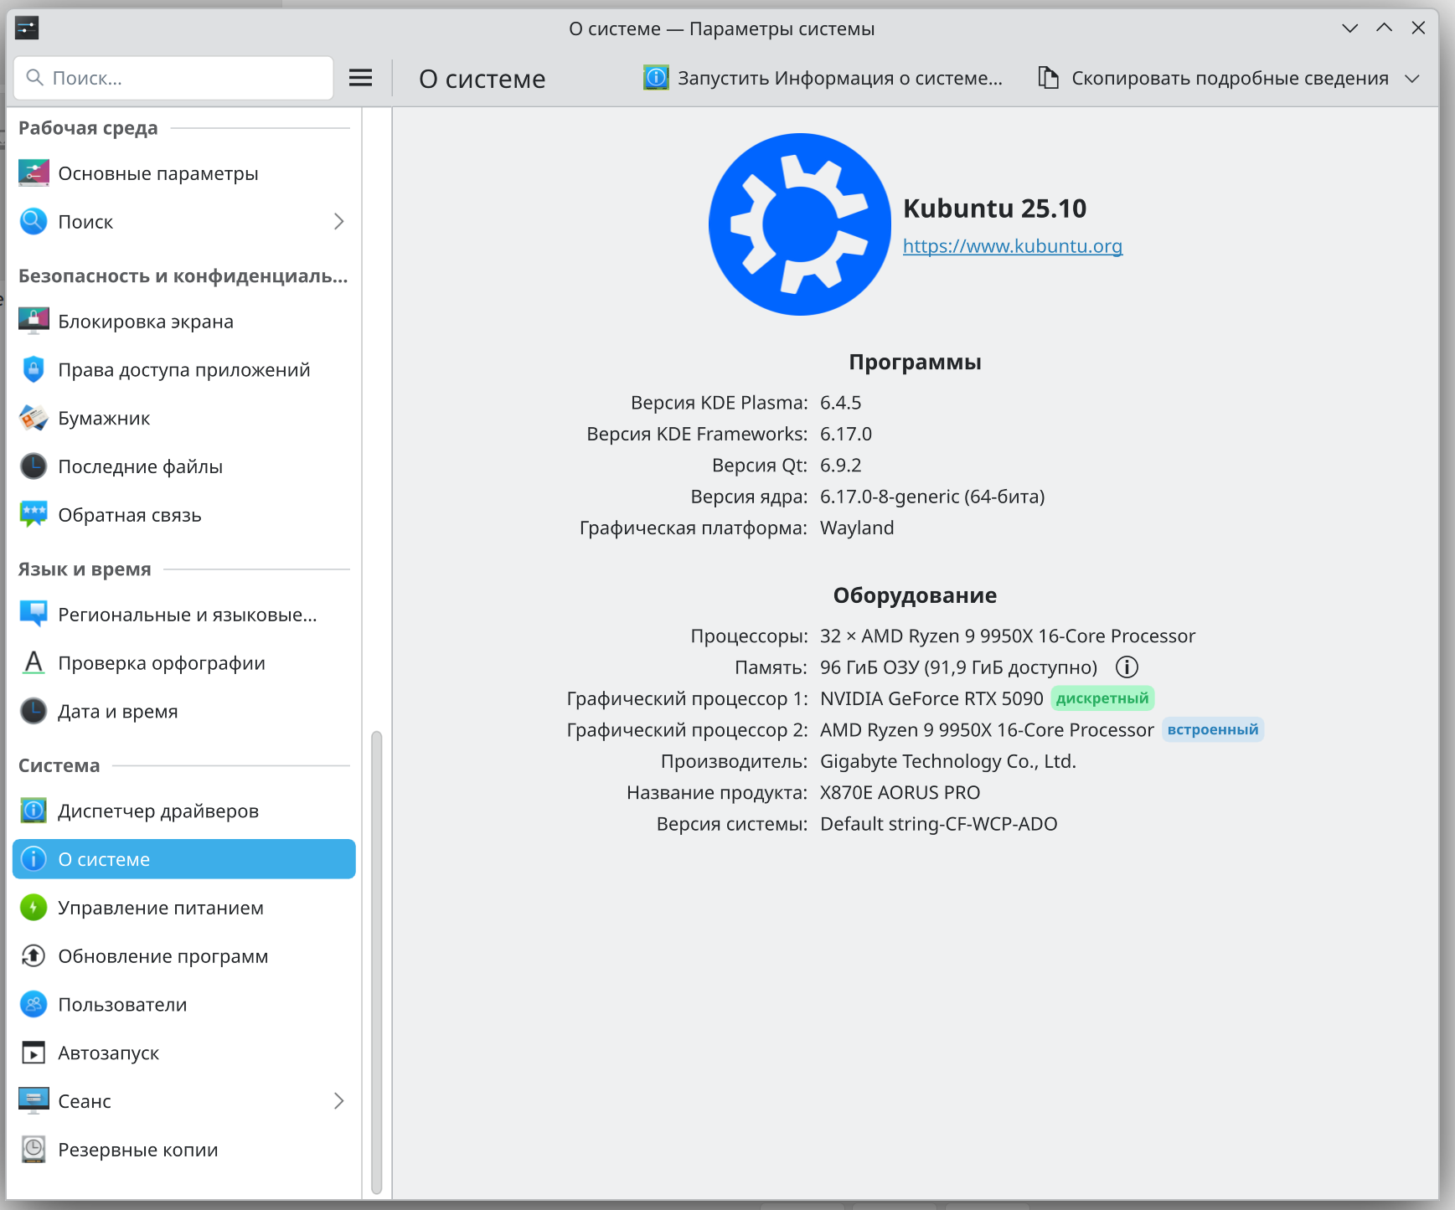Expand the Сеанс submenu arrow
Screen dimensions: 1455x1210
pos(338,1101)
